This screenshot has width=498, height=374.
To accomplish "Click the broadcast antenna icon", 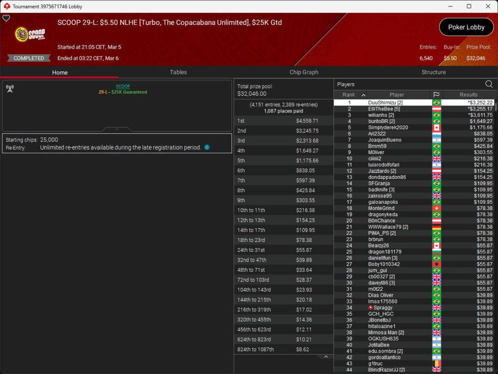I will [x=10, y=89].
